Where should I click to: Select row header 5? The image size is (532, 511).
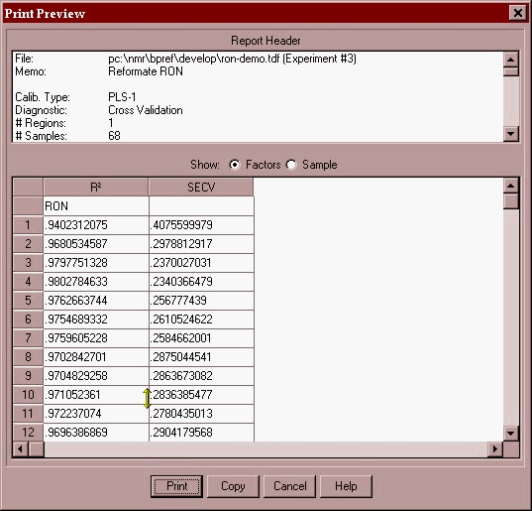pyautogui.click(x=28, y=301)
